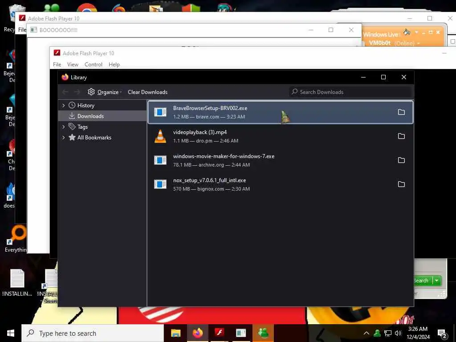
Task: Select Tags in the Library sidebar
Action: [x=102, y=127]
